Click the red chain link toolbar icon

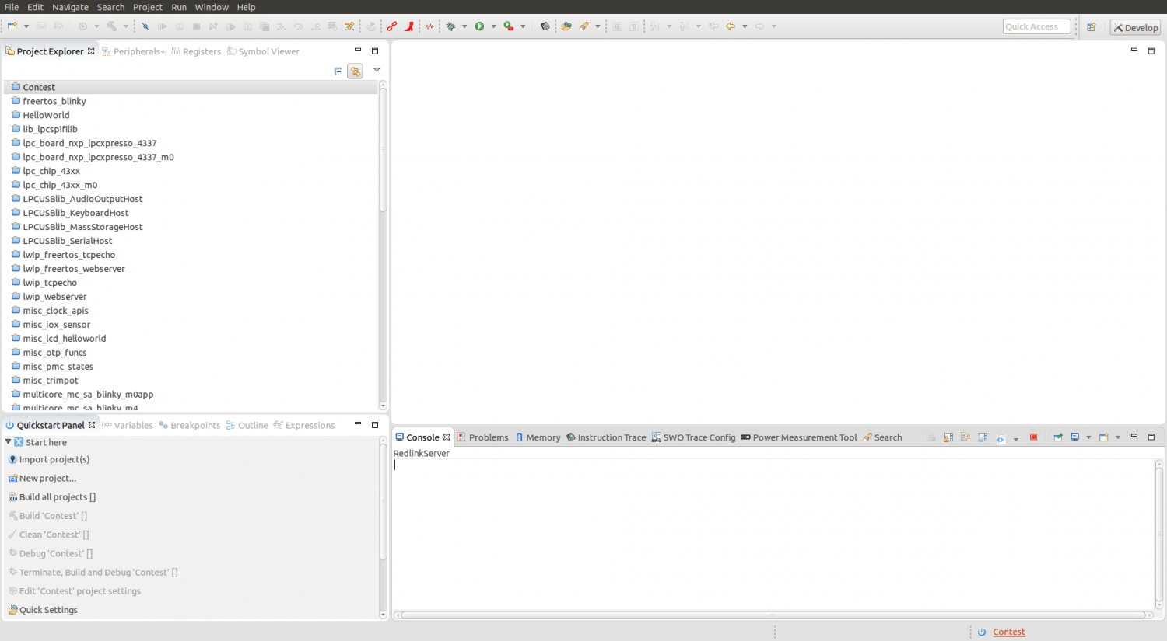click(x=392, y=26)
